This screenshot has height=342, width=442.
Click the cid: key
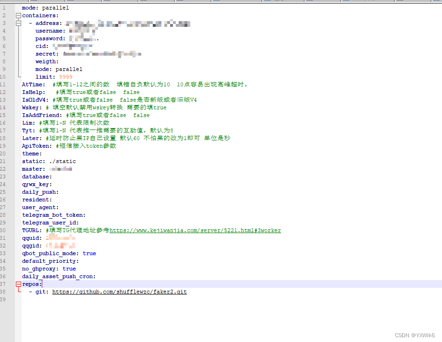tap(42, 46)
